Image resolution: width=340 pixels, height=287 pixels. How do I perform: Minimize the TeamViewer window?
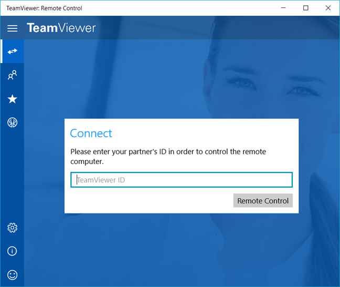283,8
